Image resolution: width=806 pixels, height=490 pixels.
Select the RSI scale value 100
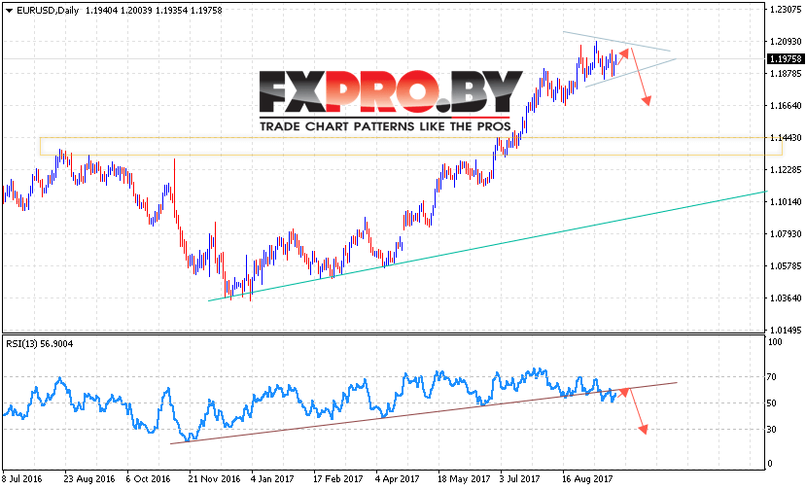coord(775,342)
